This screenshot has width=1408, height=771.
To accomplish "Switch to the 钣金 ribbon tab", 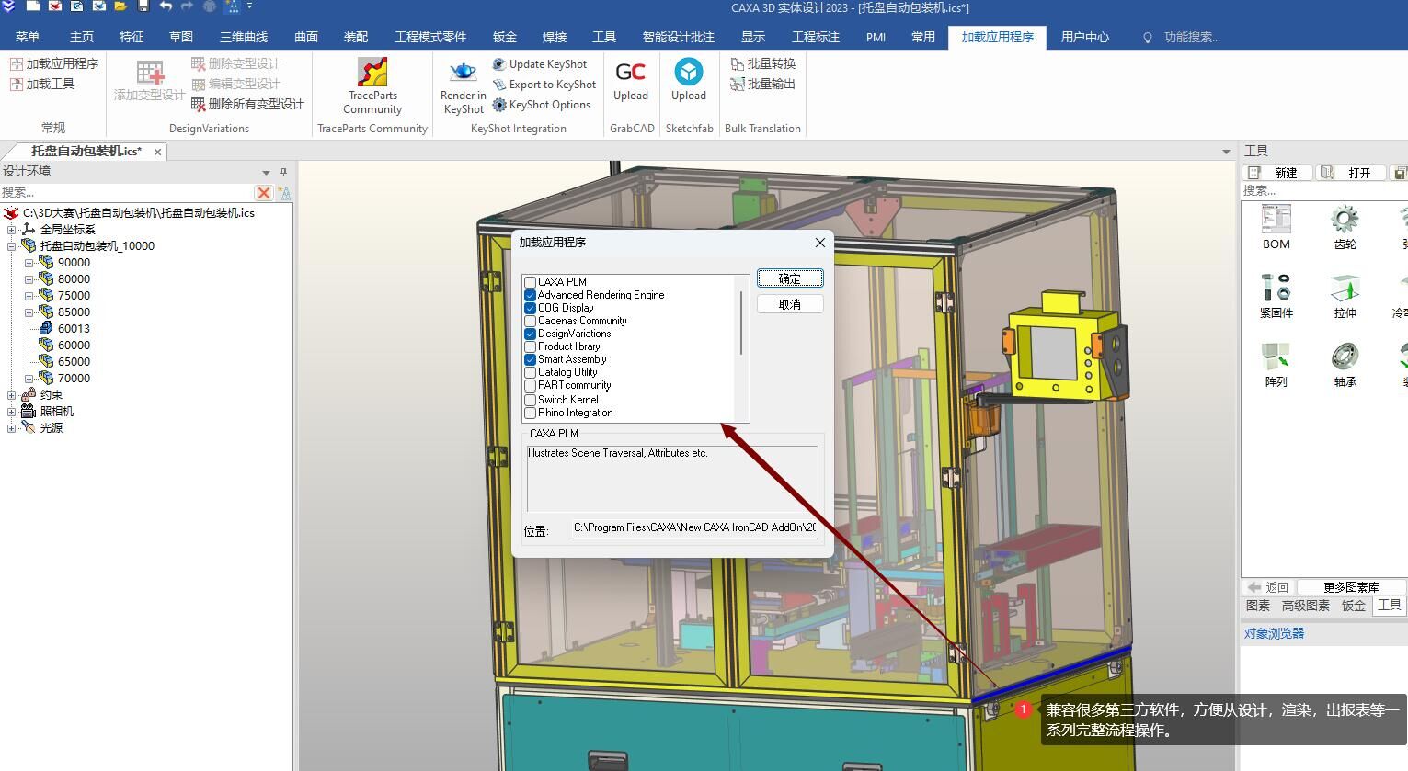I will [x=504, y=37].
